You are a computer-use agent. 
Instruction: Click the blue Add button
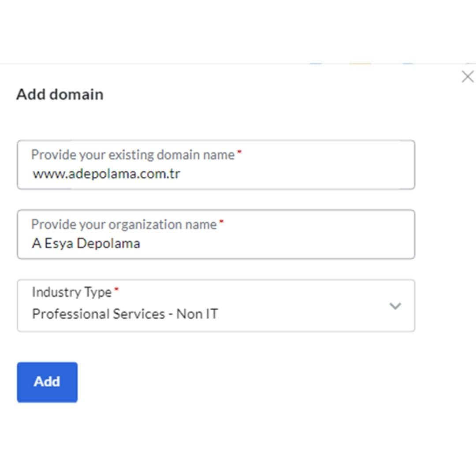[47, 382]
